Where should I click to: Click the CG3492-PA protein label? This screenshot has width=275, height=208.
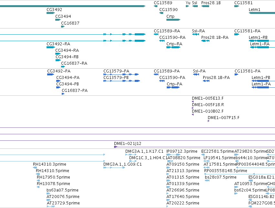click(59, 71)
